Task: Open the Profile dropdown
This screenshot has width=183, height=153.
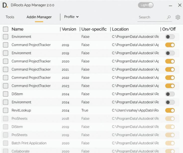Action: tap(71, 17)
